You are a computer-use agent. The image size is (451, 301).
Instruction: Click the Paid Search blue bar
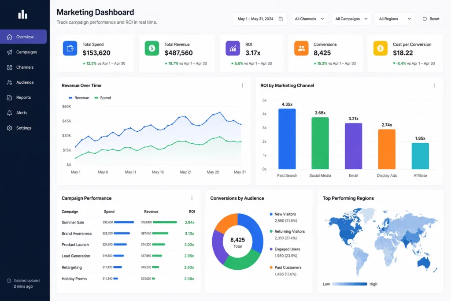[287, 139]
